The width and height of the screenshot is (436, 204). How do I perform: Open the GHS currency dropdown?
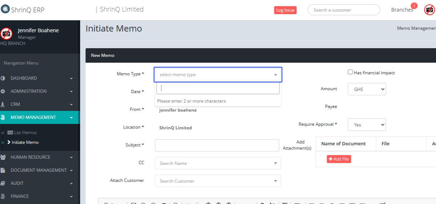(367, 89)
